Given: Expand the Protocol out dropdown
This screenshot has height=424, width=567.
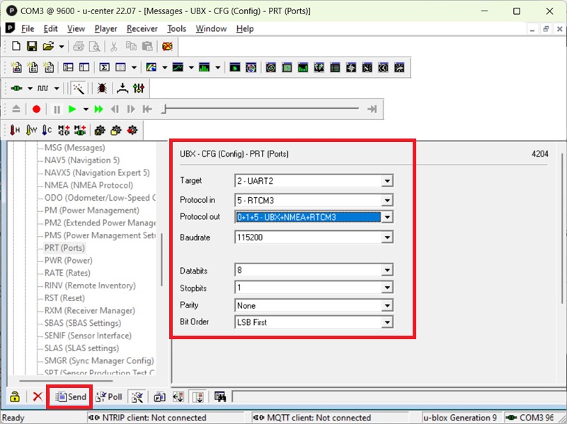Looking at the screenshot, I should 387,217.
